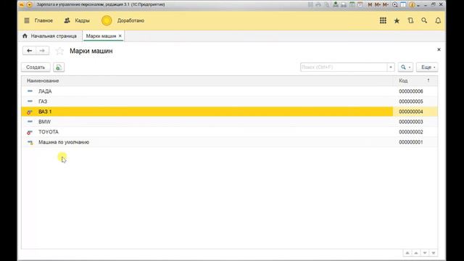Open calendar icon in title bar
The height and width of the screenshot is (261, 464).
pos(360,4)
